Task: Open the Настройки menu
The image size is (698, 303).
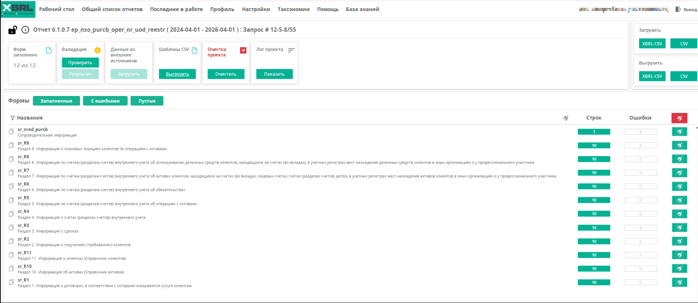Action: tap(256, 9)
